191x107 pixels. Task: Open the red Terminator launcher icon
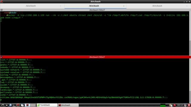18,105
